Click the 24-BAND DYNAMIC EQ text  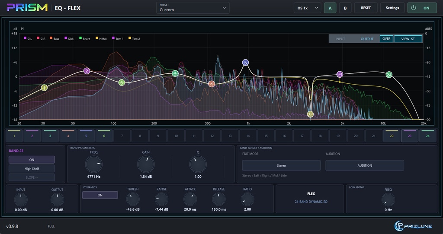point(311,202)
